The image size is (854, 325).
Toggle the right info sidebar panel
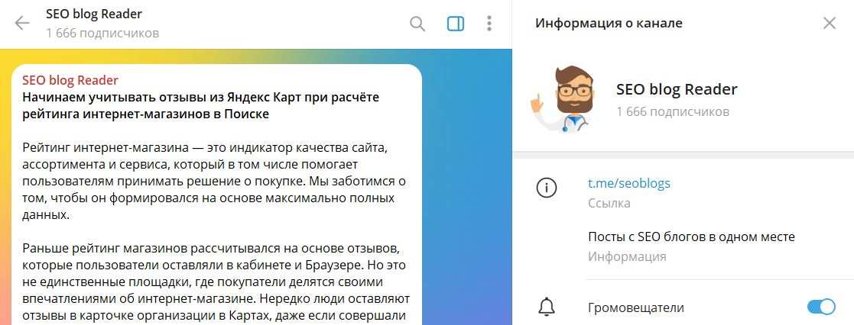pyautogui.click(x=456, y=24)
